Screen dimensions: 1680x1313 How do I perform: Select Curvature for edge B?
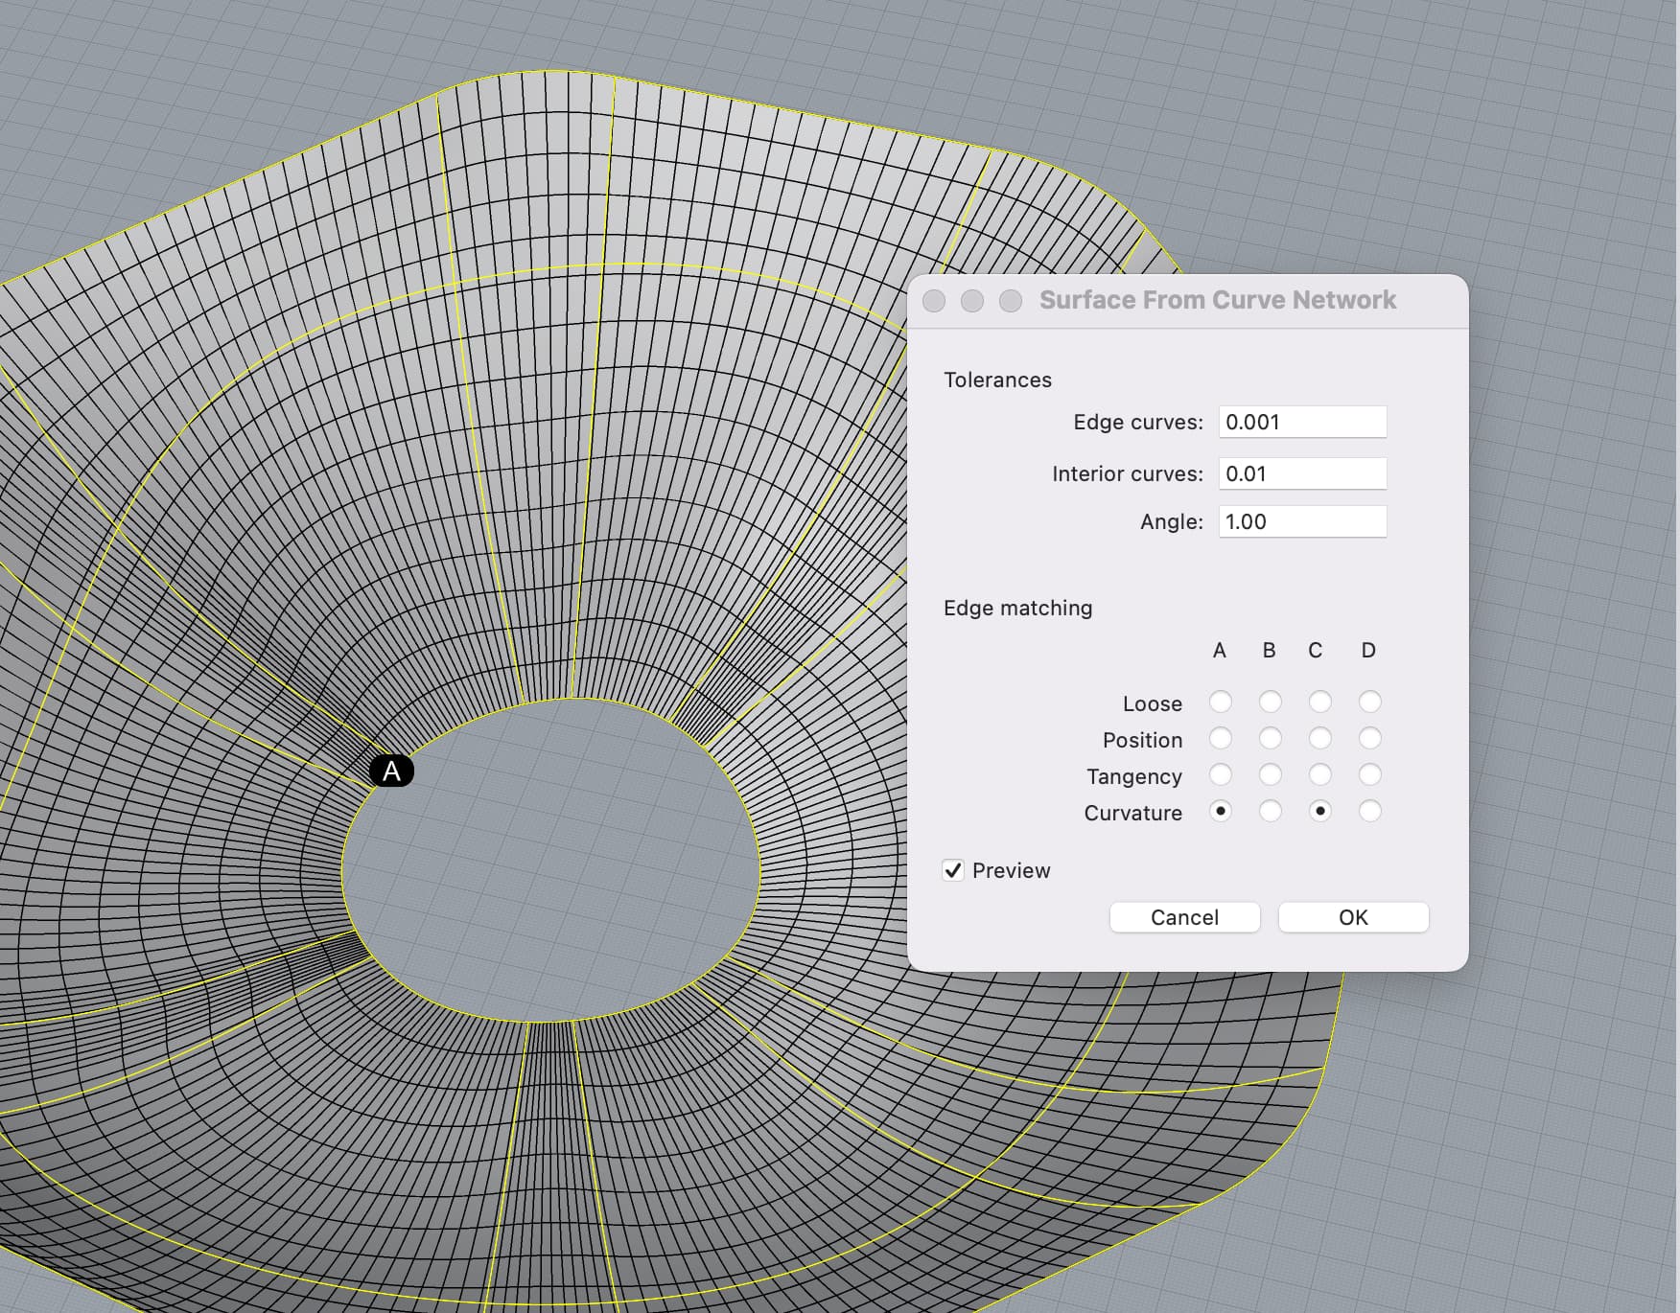(x=1270, y=812)
